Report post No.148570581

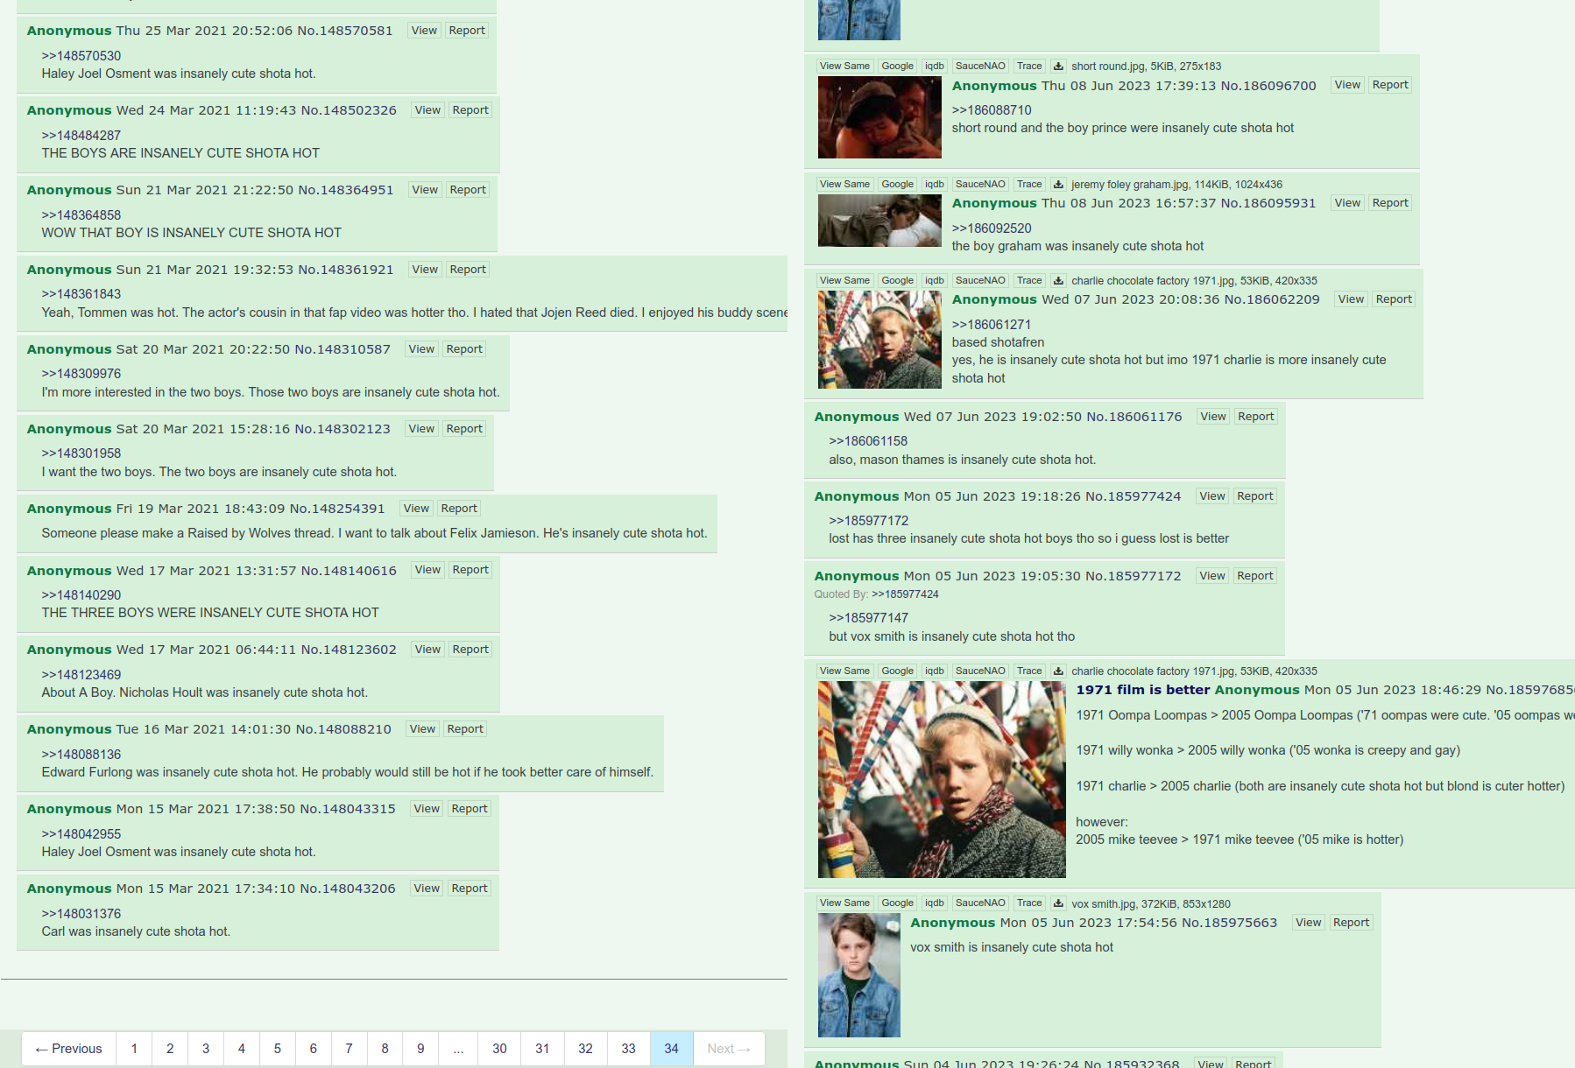(467, 31)
